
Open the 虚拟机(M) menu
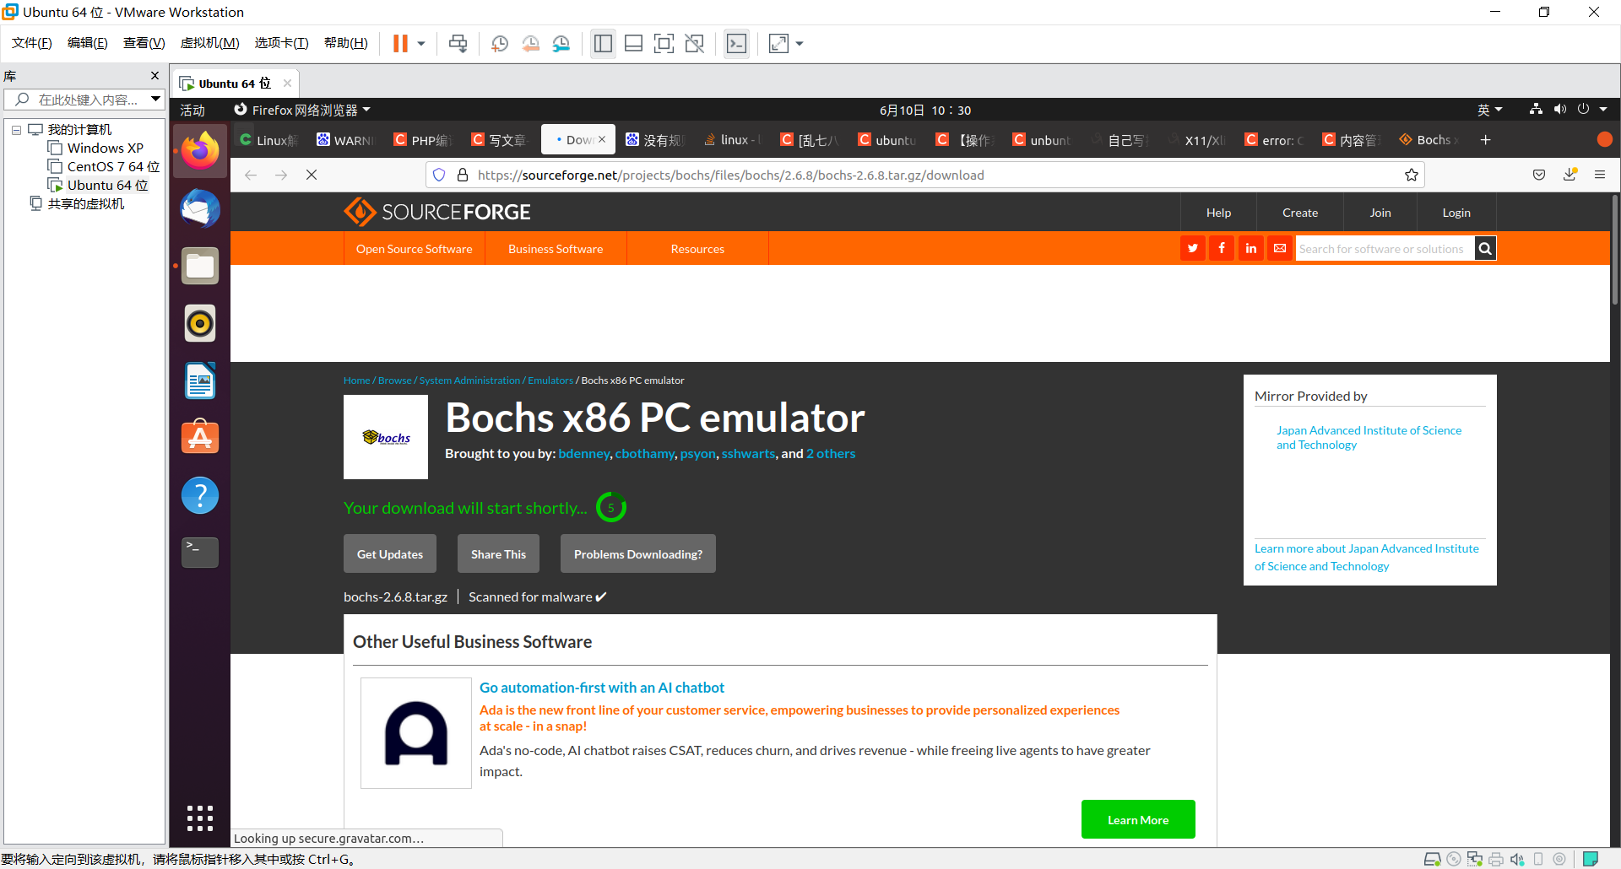click(x=210, y=43)
